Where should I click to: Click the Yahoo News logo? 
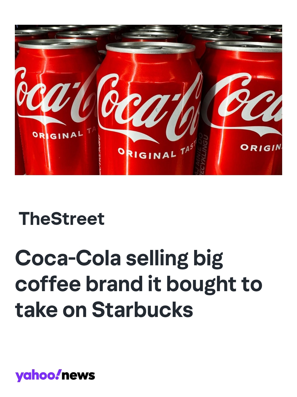pyautogui.click(x=55, y=375)
